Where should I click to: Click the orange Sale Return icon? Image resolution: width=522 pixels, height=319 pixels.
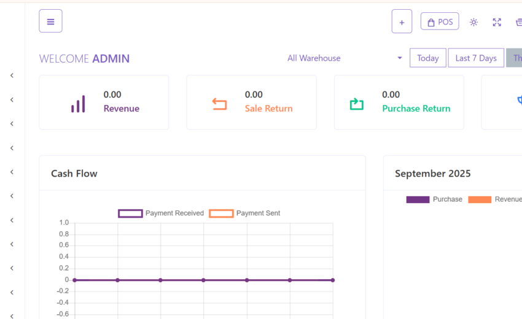tap(219, 104)
